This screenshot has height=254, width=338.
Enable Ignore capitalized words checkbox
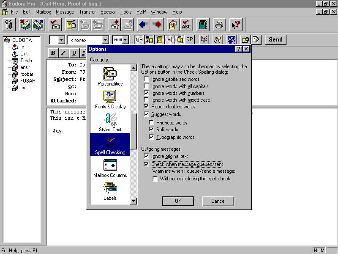[x=147, y=79]
